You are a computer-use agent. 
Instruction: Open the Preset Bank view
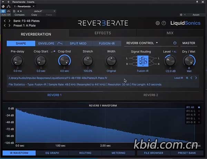tap(187, 153)
